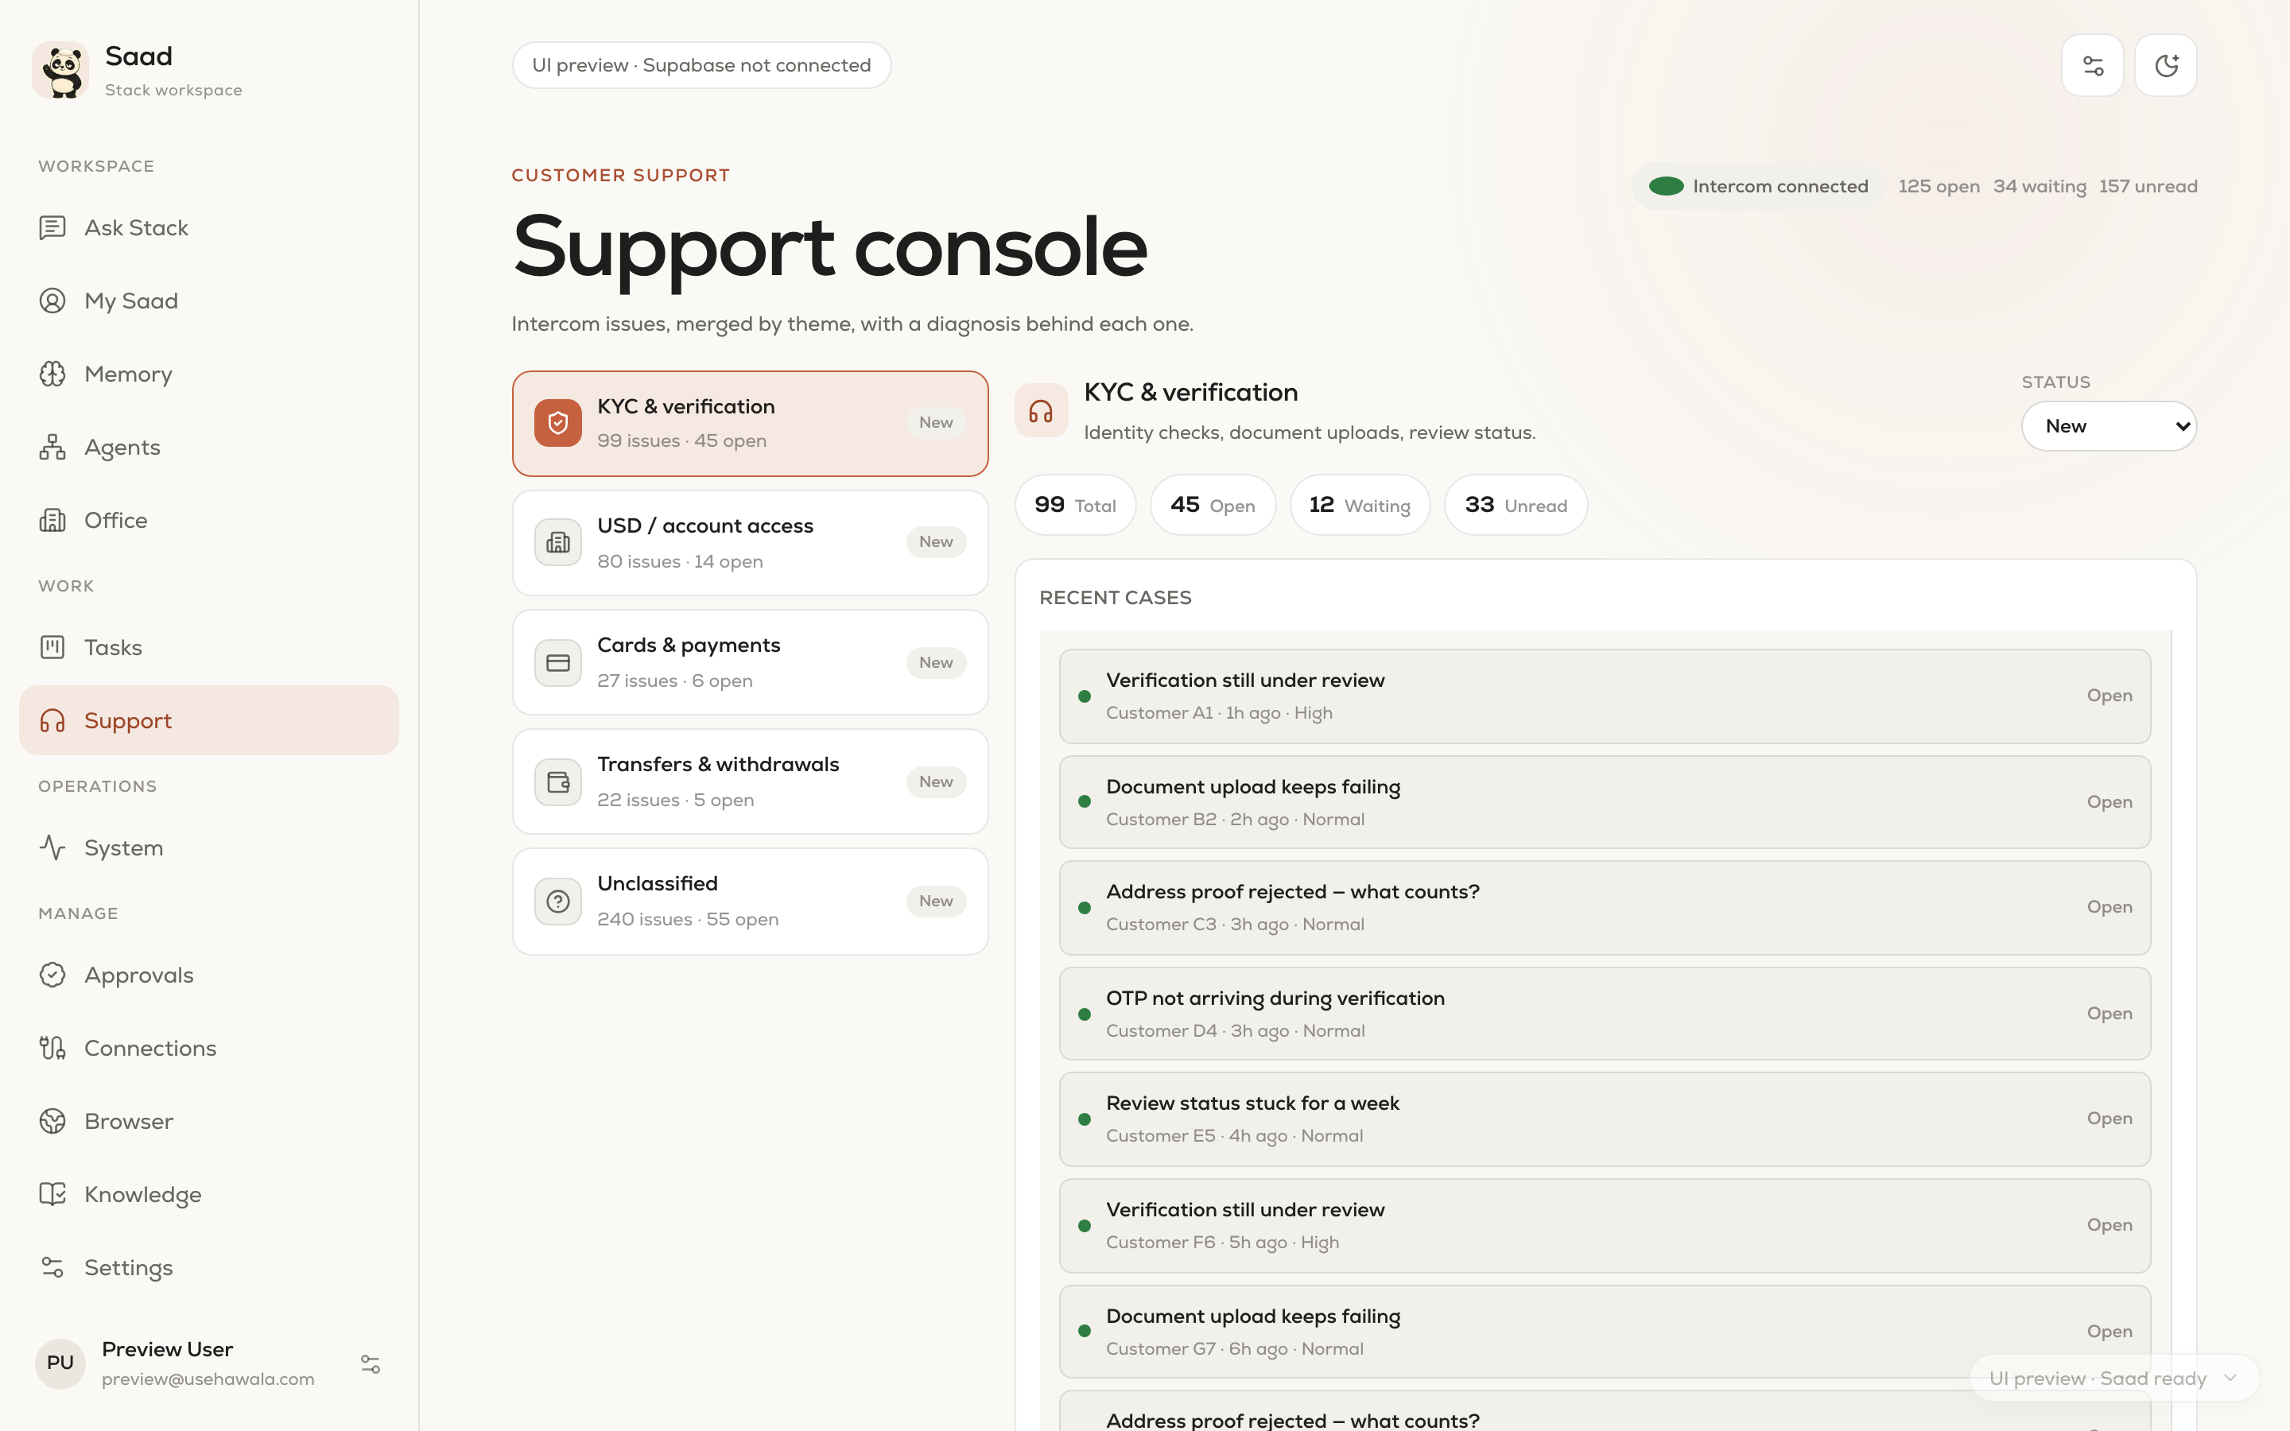2290x1431 pixels.
Task: Open Customer A1 verification under review case
Action: click(1605, 696)
